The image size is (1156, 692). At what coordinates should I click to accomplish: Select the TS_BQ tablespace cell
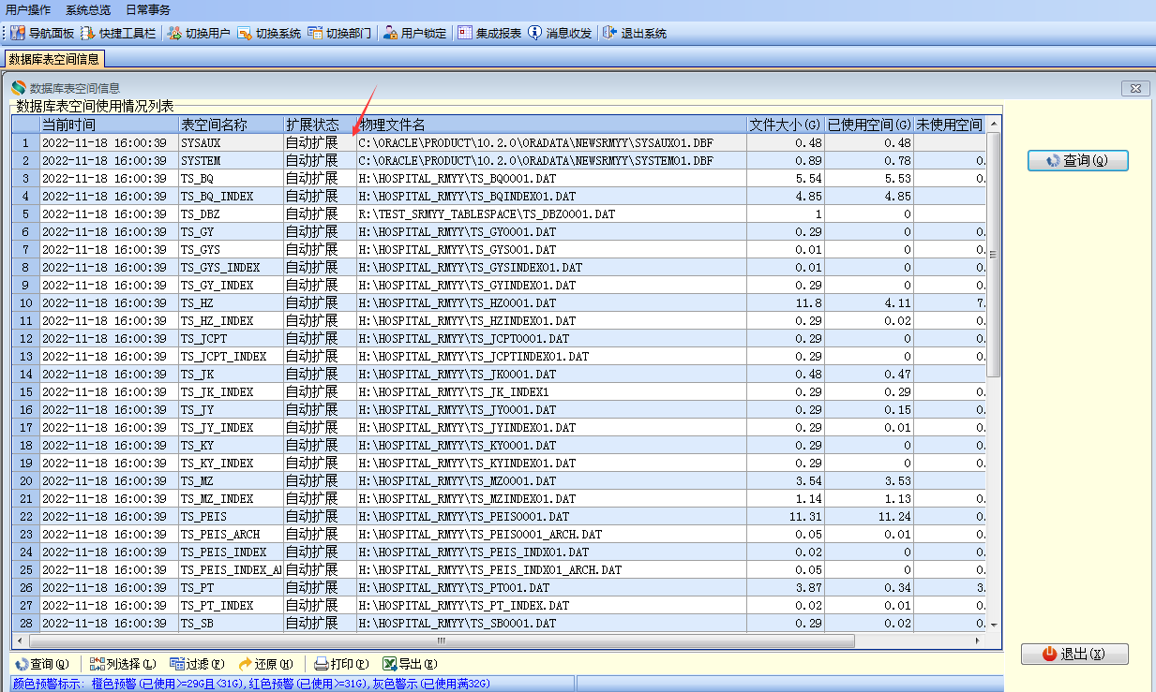[x=231, y=178]
